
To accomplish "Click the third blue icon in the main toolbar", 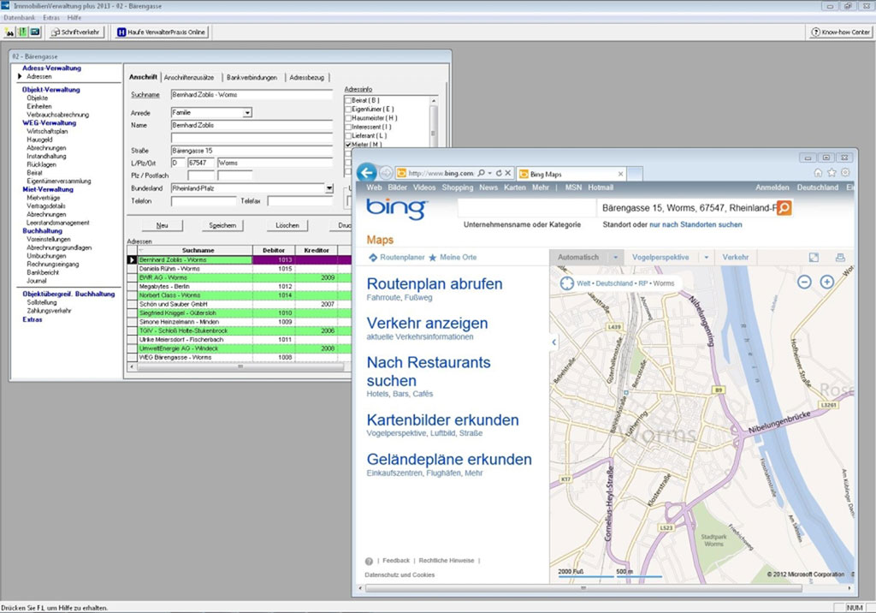I will tap(35, 32).
